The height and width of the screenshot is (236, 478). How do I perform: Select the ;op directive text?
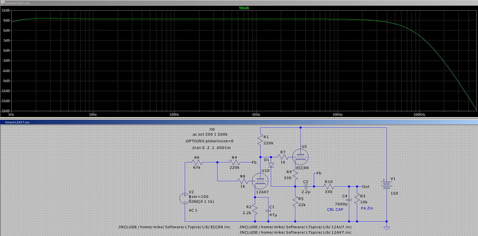pyautogui.click(x=212, y=129)
